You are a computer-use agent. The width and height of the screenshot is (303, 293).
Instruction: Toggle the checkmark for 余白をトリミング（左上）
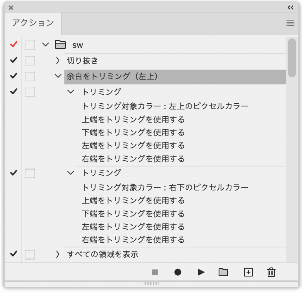(14, 76)
